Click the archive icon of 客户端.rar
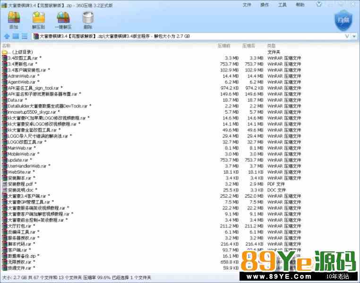 coord(5,250)
